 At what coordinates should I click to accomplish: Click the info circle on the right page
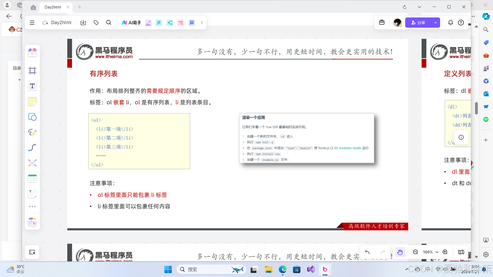click(461, 137)
